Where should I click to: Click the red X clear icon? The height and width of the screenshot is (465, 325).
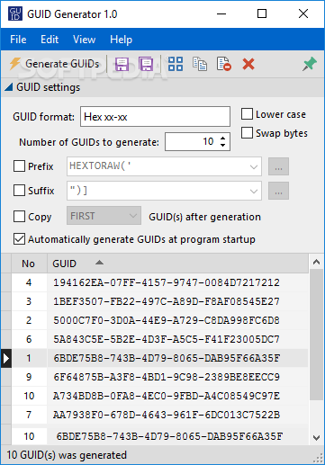click(x=248, y=64)
